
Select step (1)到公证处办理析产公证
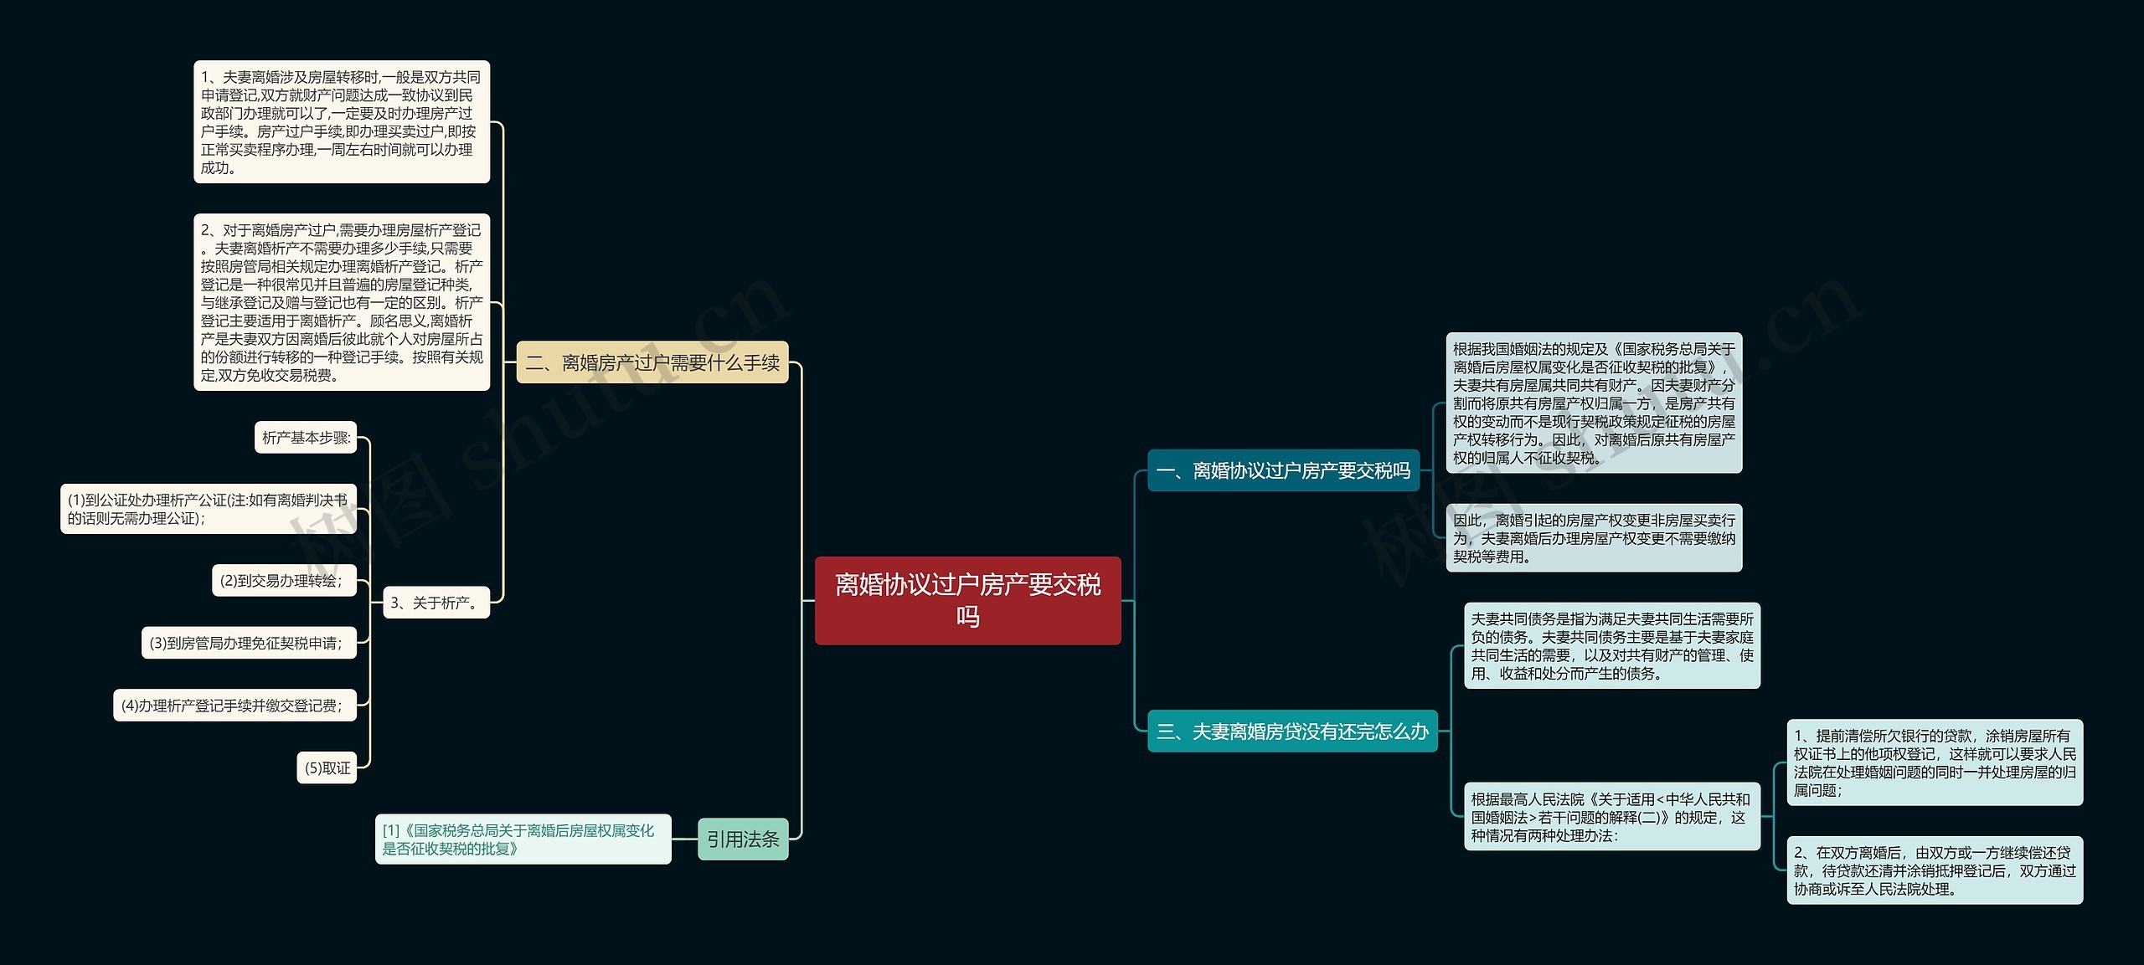coord(208,509)
